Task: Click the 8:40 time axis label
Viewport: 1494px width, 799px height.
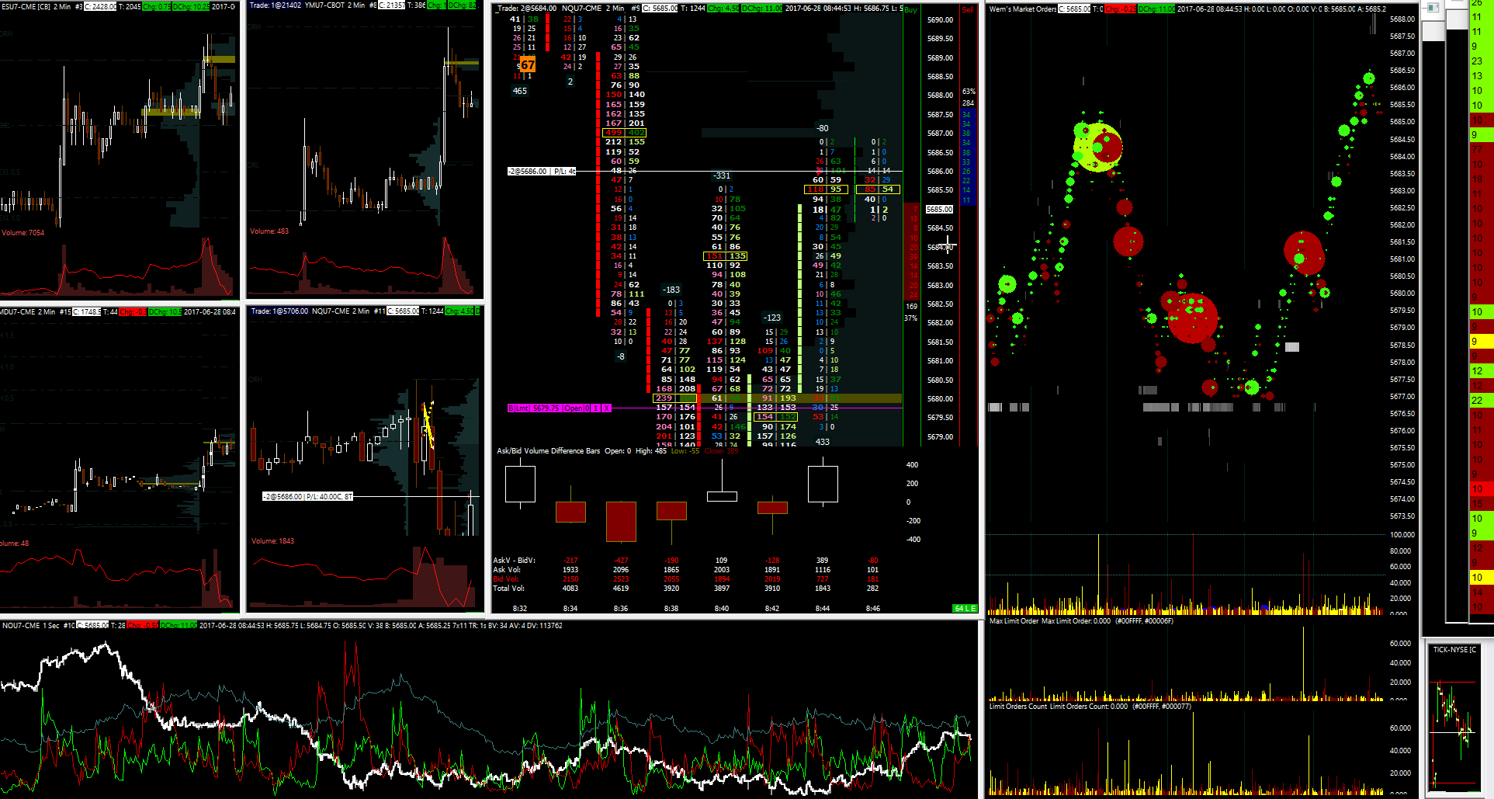Action: [722, 609]
